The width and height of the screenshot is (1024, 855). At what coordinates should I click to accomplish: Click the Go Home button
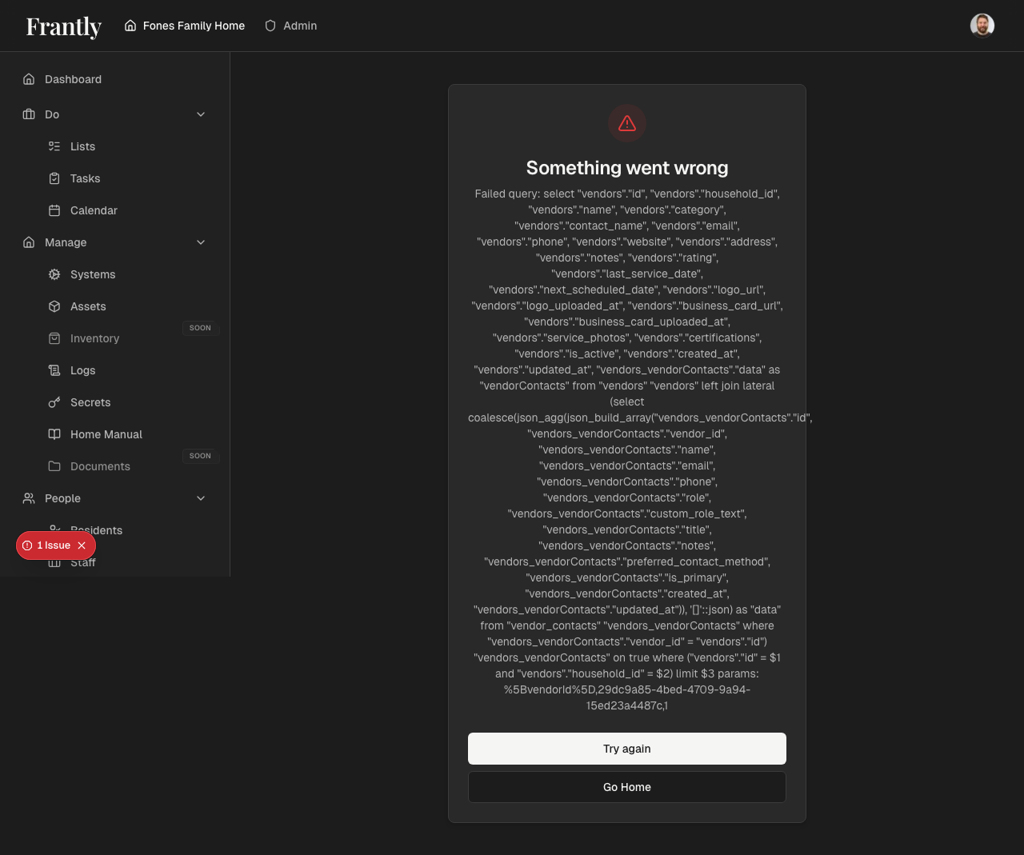coord(626,787)
